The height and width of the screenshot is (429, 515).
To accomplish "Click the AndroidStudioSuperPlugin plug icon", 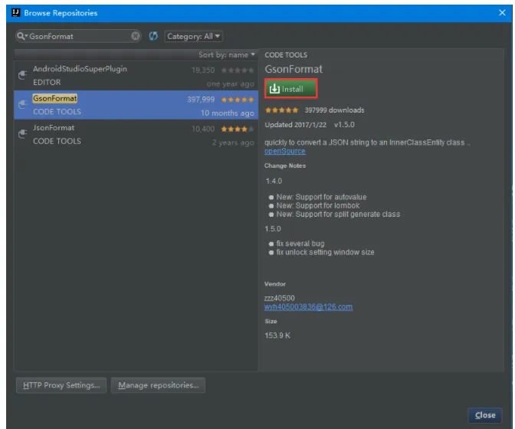I will pyautogui.click(x=22, y=75).
